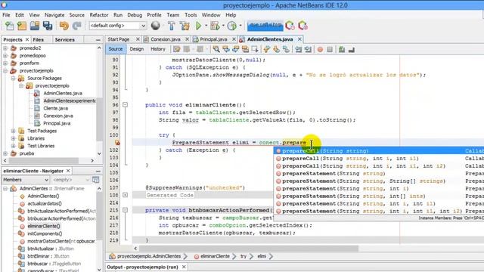Screen dimensions: 484x272
Task: Switch to the Principal.java editor tab
Action: coord(213,39)
